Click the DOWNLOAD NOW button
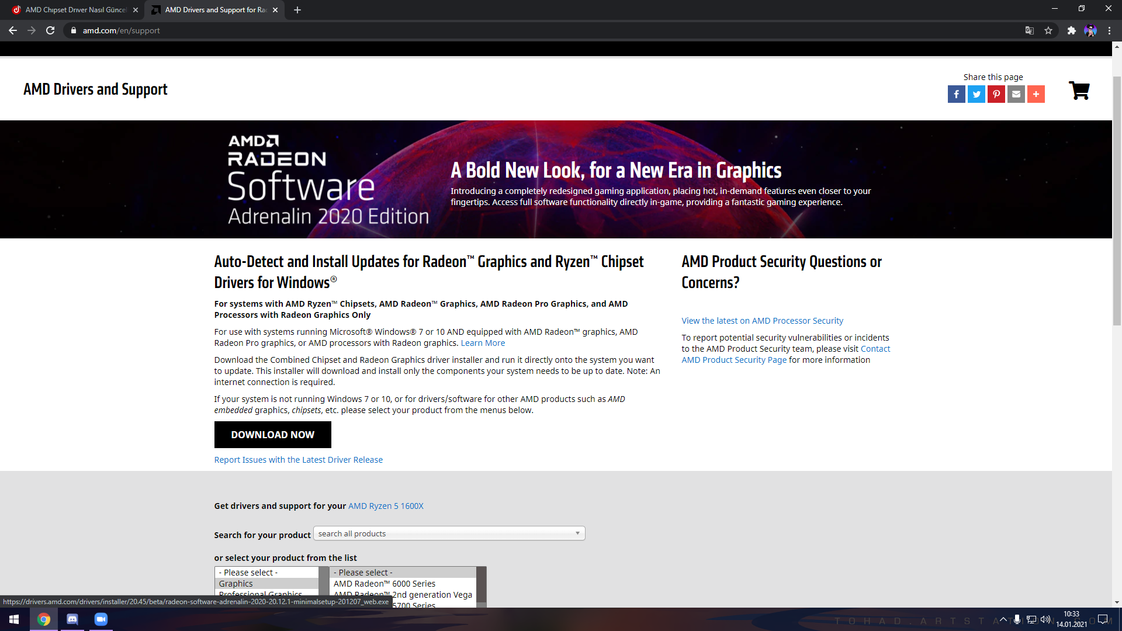Image resolution: width=1122 pixels, height=631 pixels. tap(272, 435)
